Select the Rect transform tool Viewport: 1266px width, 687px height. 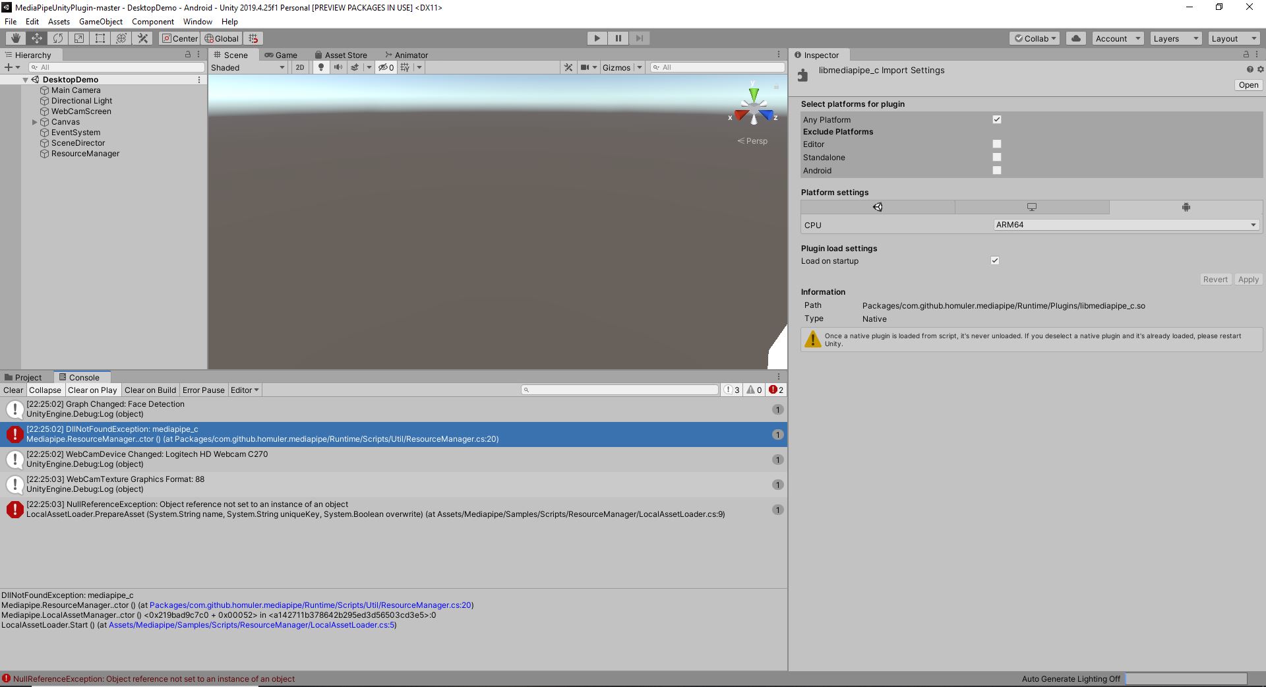tap(100, 38)
